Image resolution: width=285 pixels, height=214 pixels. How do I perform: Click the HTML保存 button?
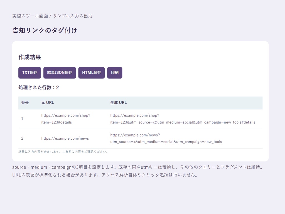(x=91, y=73)
